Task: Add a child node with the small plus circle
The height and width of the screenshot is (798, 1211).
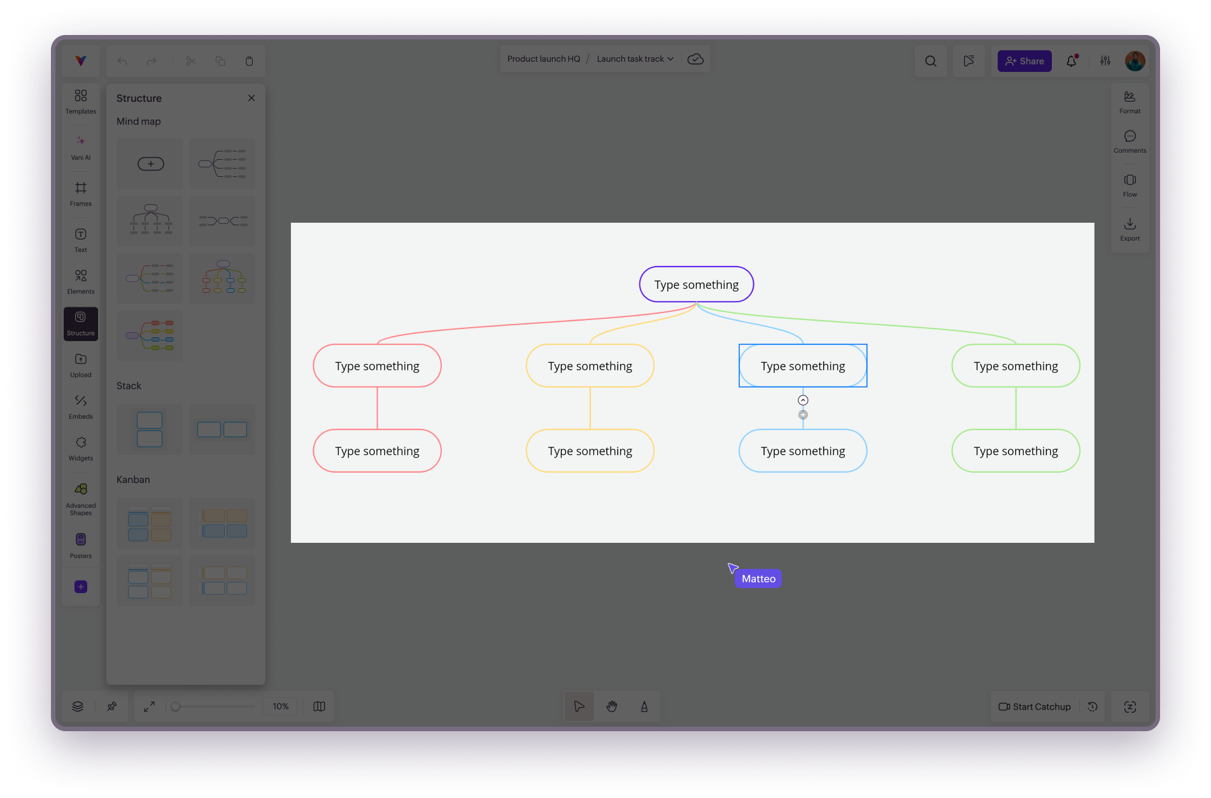Action: tap(803, 415)
